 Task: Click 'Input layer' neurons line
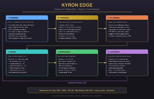coord(66,25)
